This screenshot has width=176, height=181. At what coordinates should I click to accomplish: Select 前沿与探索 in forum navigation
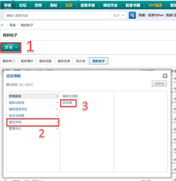click(x=33, y=116)
